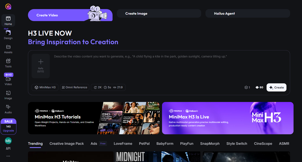Select the Create Image tab
302x162 pixels.
159,14
